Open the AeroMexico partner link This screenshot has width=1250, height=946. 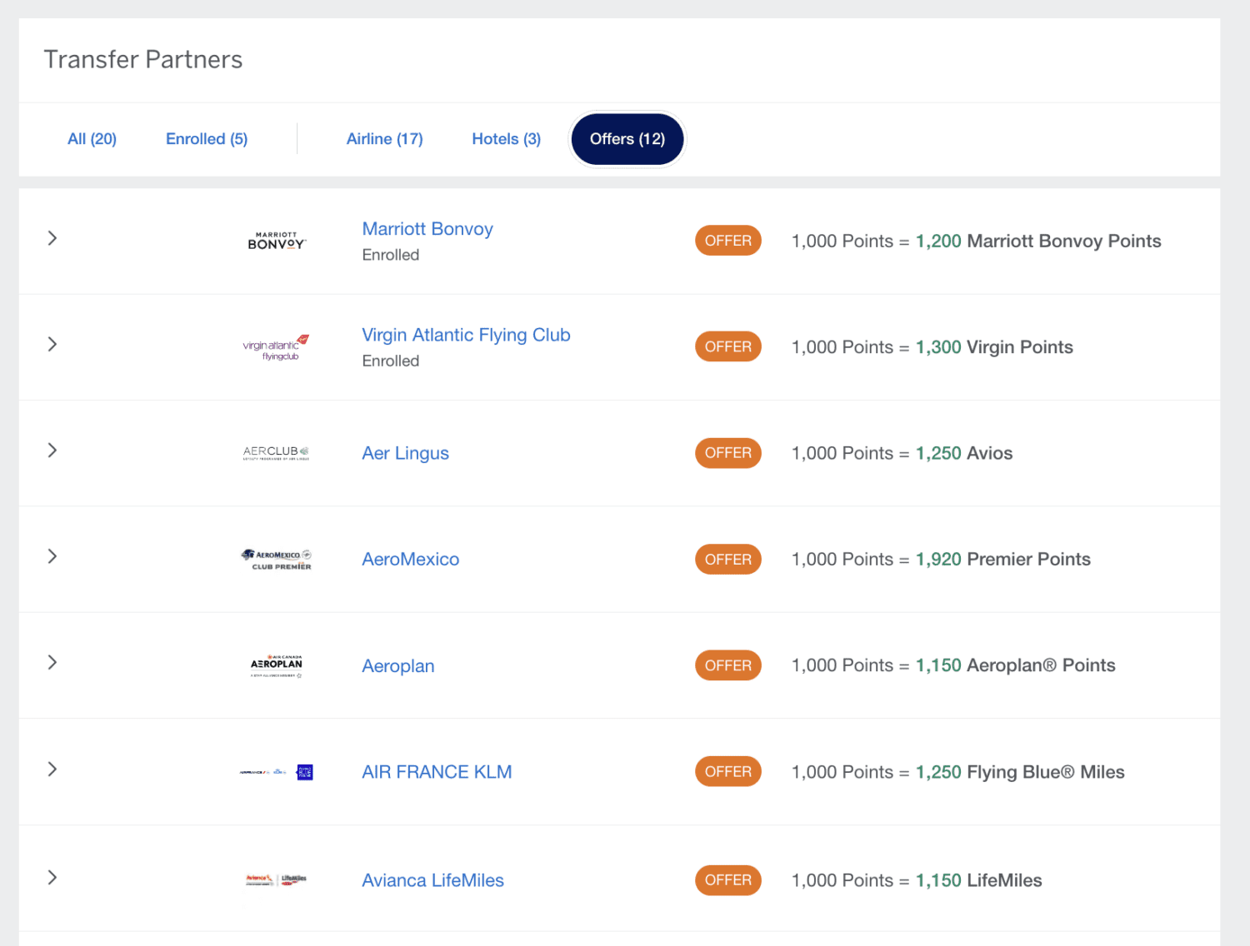pyautogui.click(x=411, y=560)
